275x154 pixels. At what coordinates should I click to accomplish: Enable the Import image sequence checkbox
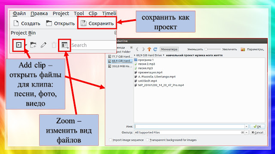coord(110,140)
